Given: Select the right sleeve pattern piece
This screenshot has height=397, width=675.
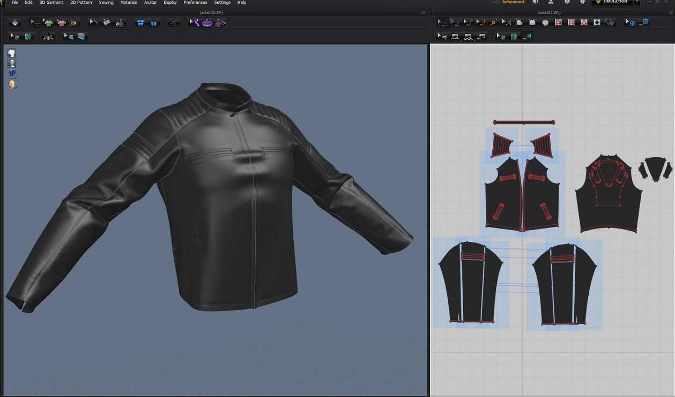Looking at the screenshot, I should 563,284.
